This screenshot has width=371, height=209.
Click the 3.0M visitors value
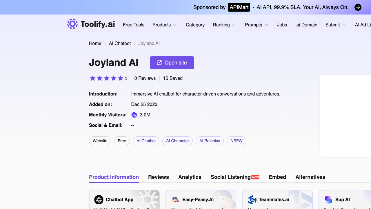pos(145,115)
